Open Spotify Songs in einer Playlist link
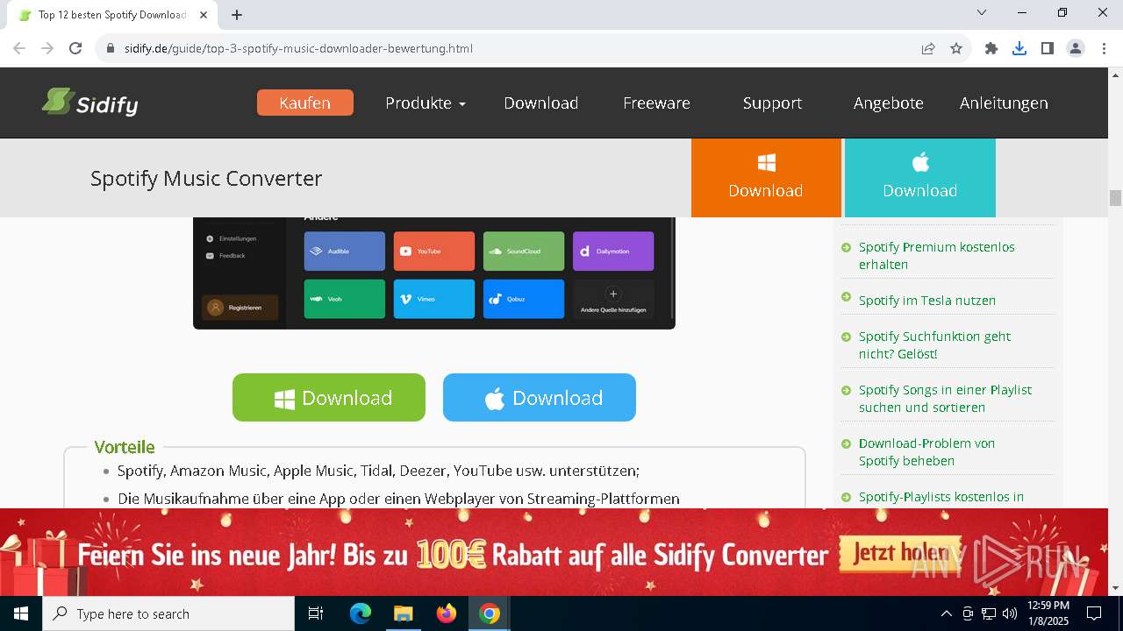 tap(945, 398)
